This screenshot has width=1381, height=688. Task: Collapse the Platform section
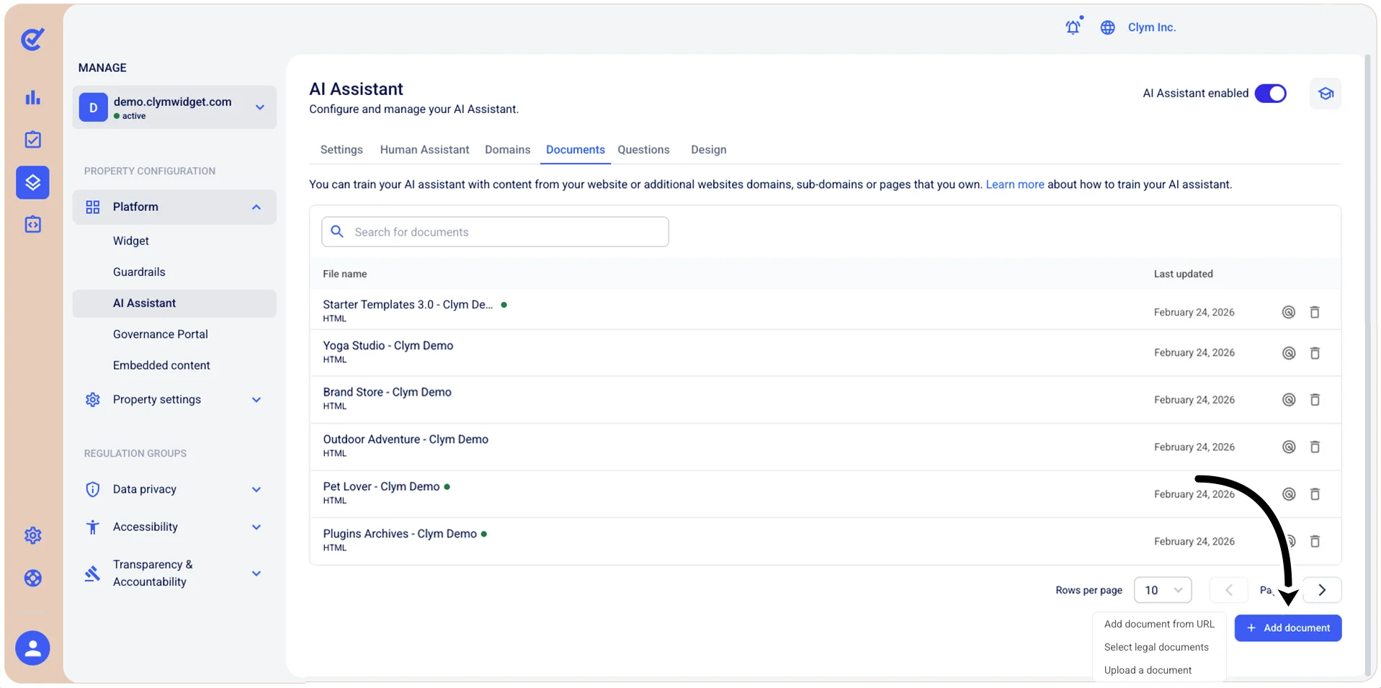tap(174, 207)
